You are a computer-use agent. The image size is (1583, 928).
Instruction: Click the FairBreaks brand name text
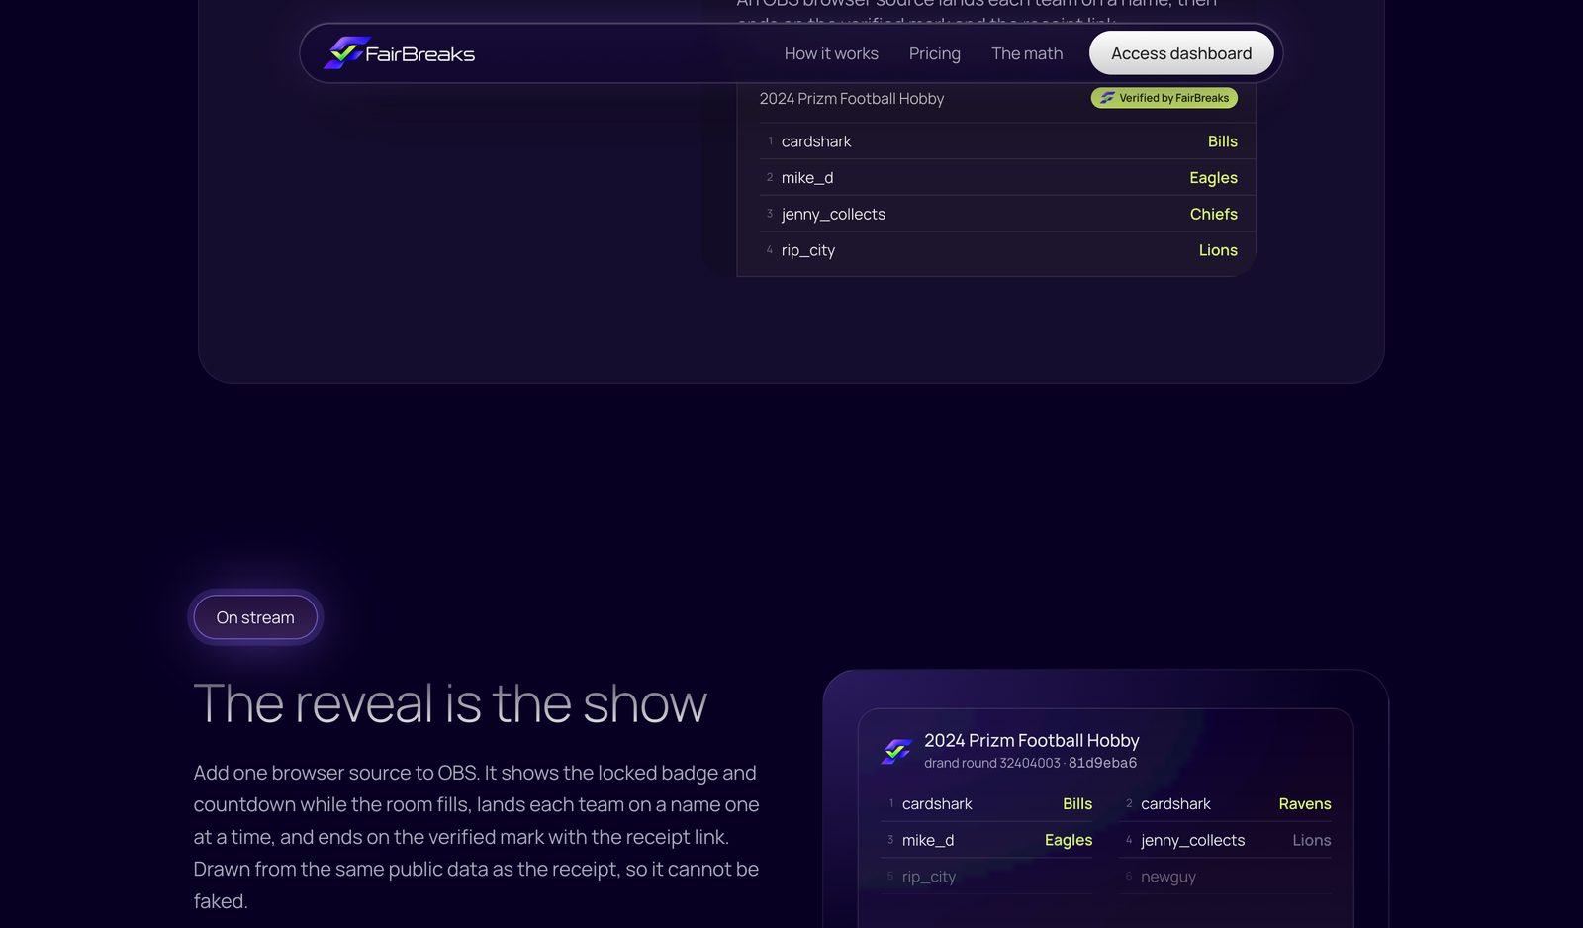pyautogui.click(x=420, y=54)
